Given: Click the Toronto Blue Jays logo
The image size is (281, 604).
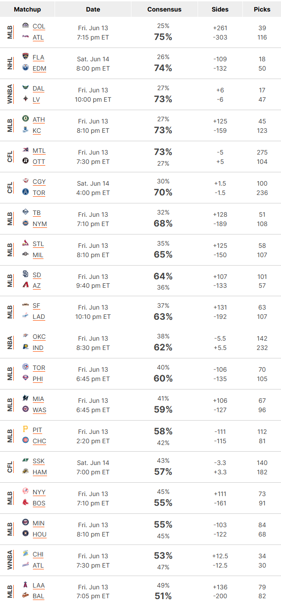Looking at the screenshot, I should [25, 367].
